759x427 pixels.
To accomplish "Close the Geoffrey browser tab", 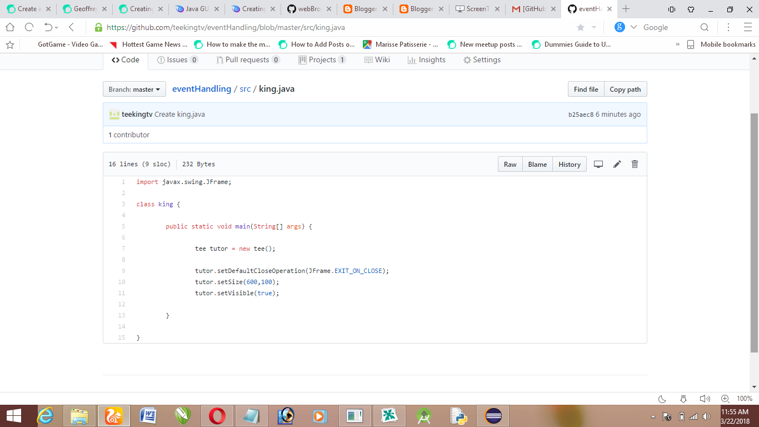I will click(104, 9).
